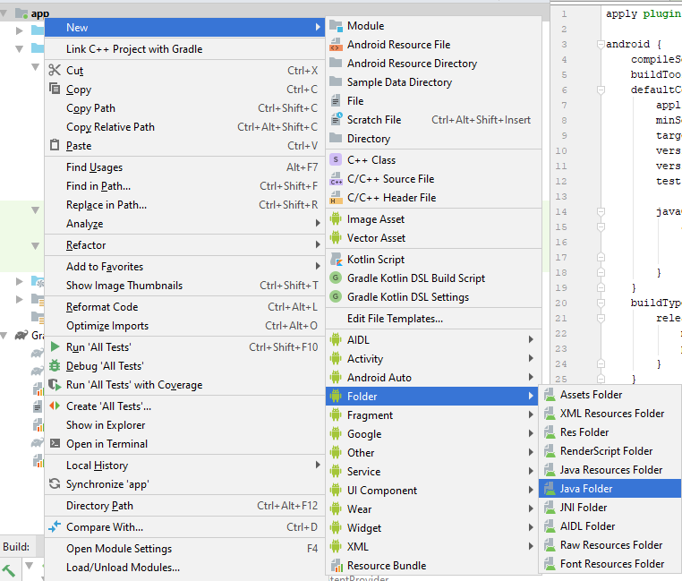Click the Synchronize 'app' refresh icon
682x581 pixels.
click(55, 484)
